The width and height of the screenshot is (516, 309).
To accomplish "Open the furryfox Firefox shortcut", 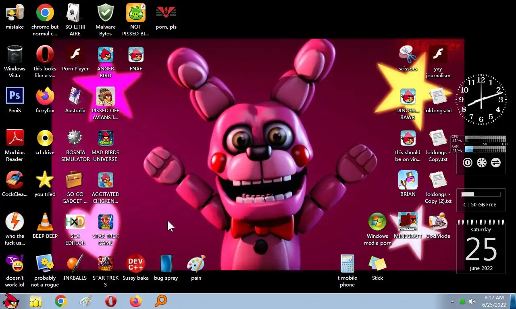I will pos(45,97).
